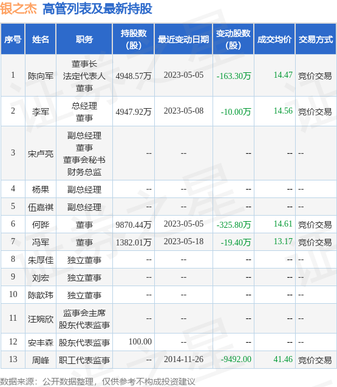Click change value -163.30万

click(234, 76)
